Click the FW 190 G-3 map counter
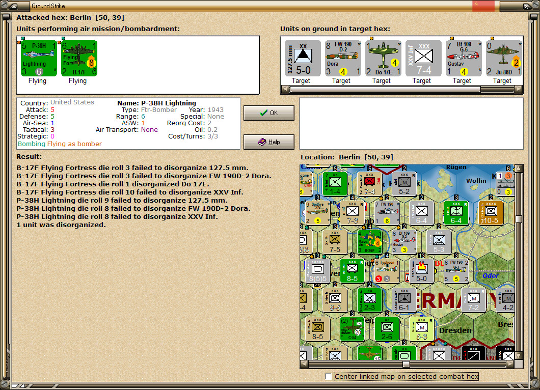Screen dimensions: 540x390 coord(456,271)
